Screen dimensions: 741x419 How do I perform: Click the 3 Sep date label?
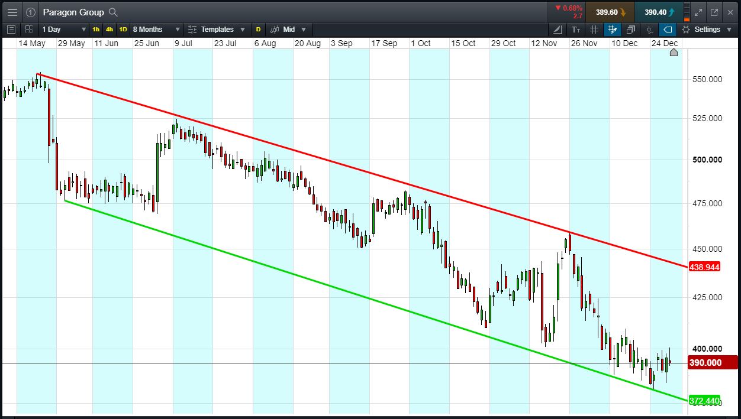point(341,43)
